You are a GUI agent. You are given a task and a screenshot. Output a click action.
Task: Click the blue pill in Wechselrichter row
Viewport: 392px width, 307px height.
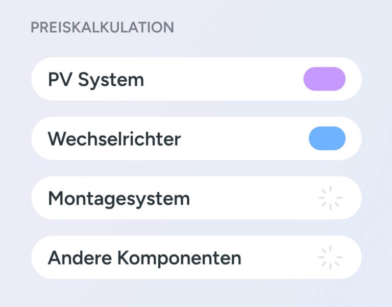coord(327,138)
